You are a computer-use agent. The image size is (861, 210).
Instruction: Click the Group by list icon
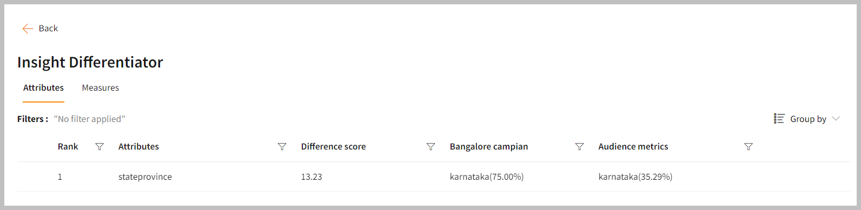point(779,119)
